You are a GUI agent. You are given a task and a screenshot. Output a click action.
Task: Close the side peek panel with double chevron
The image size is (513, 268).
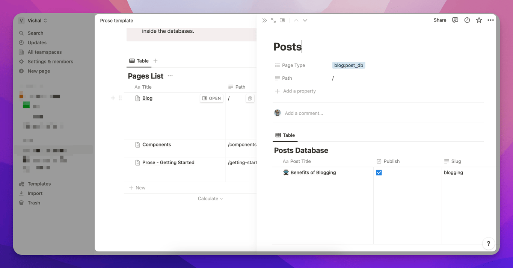click(264, 20)
